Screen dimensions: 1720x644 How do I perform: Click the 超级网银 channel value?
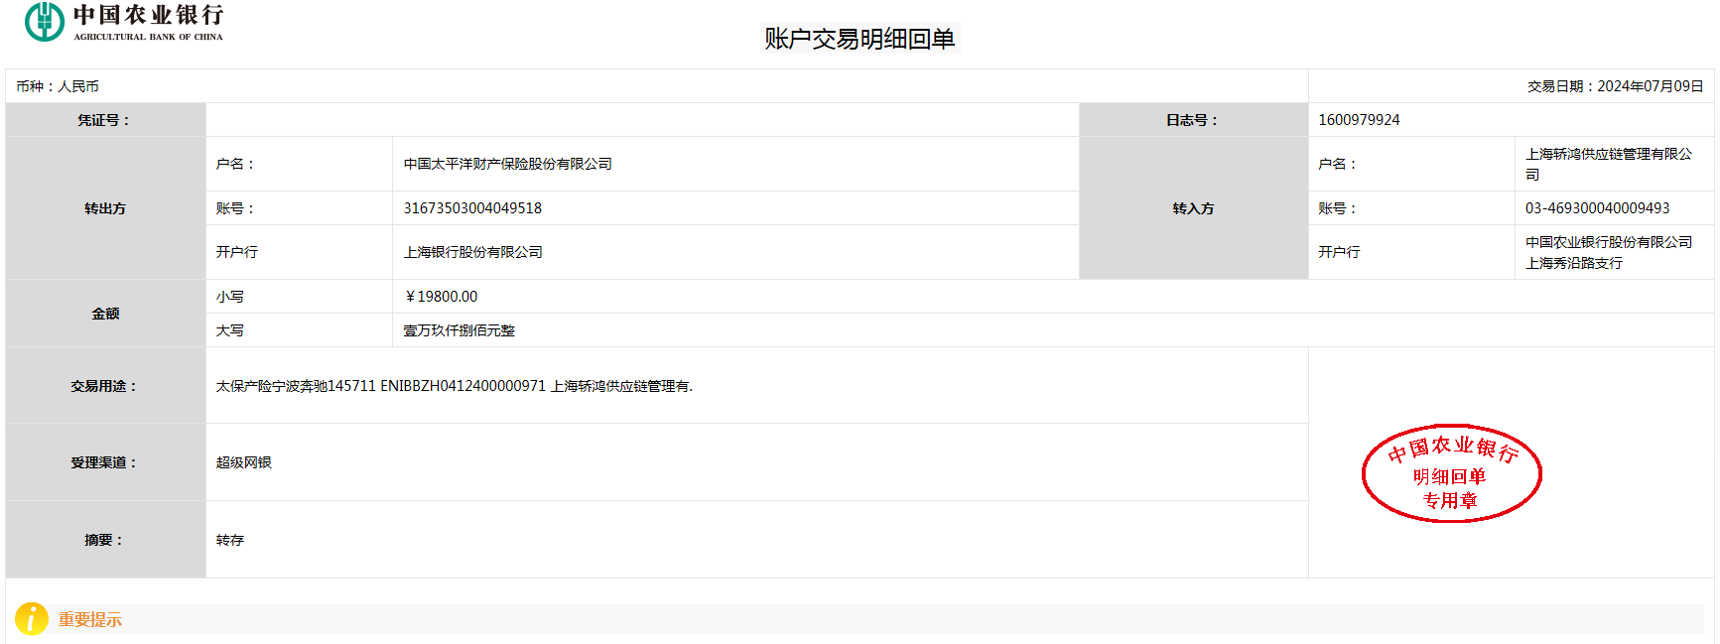click(243, 462)
